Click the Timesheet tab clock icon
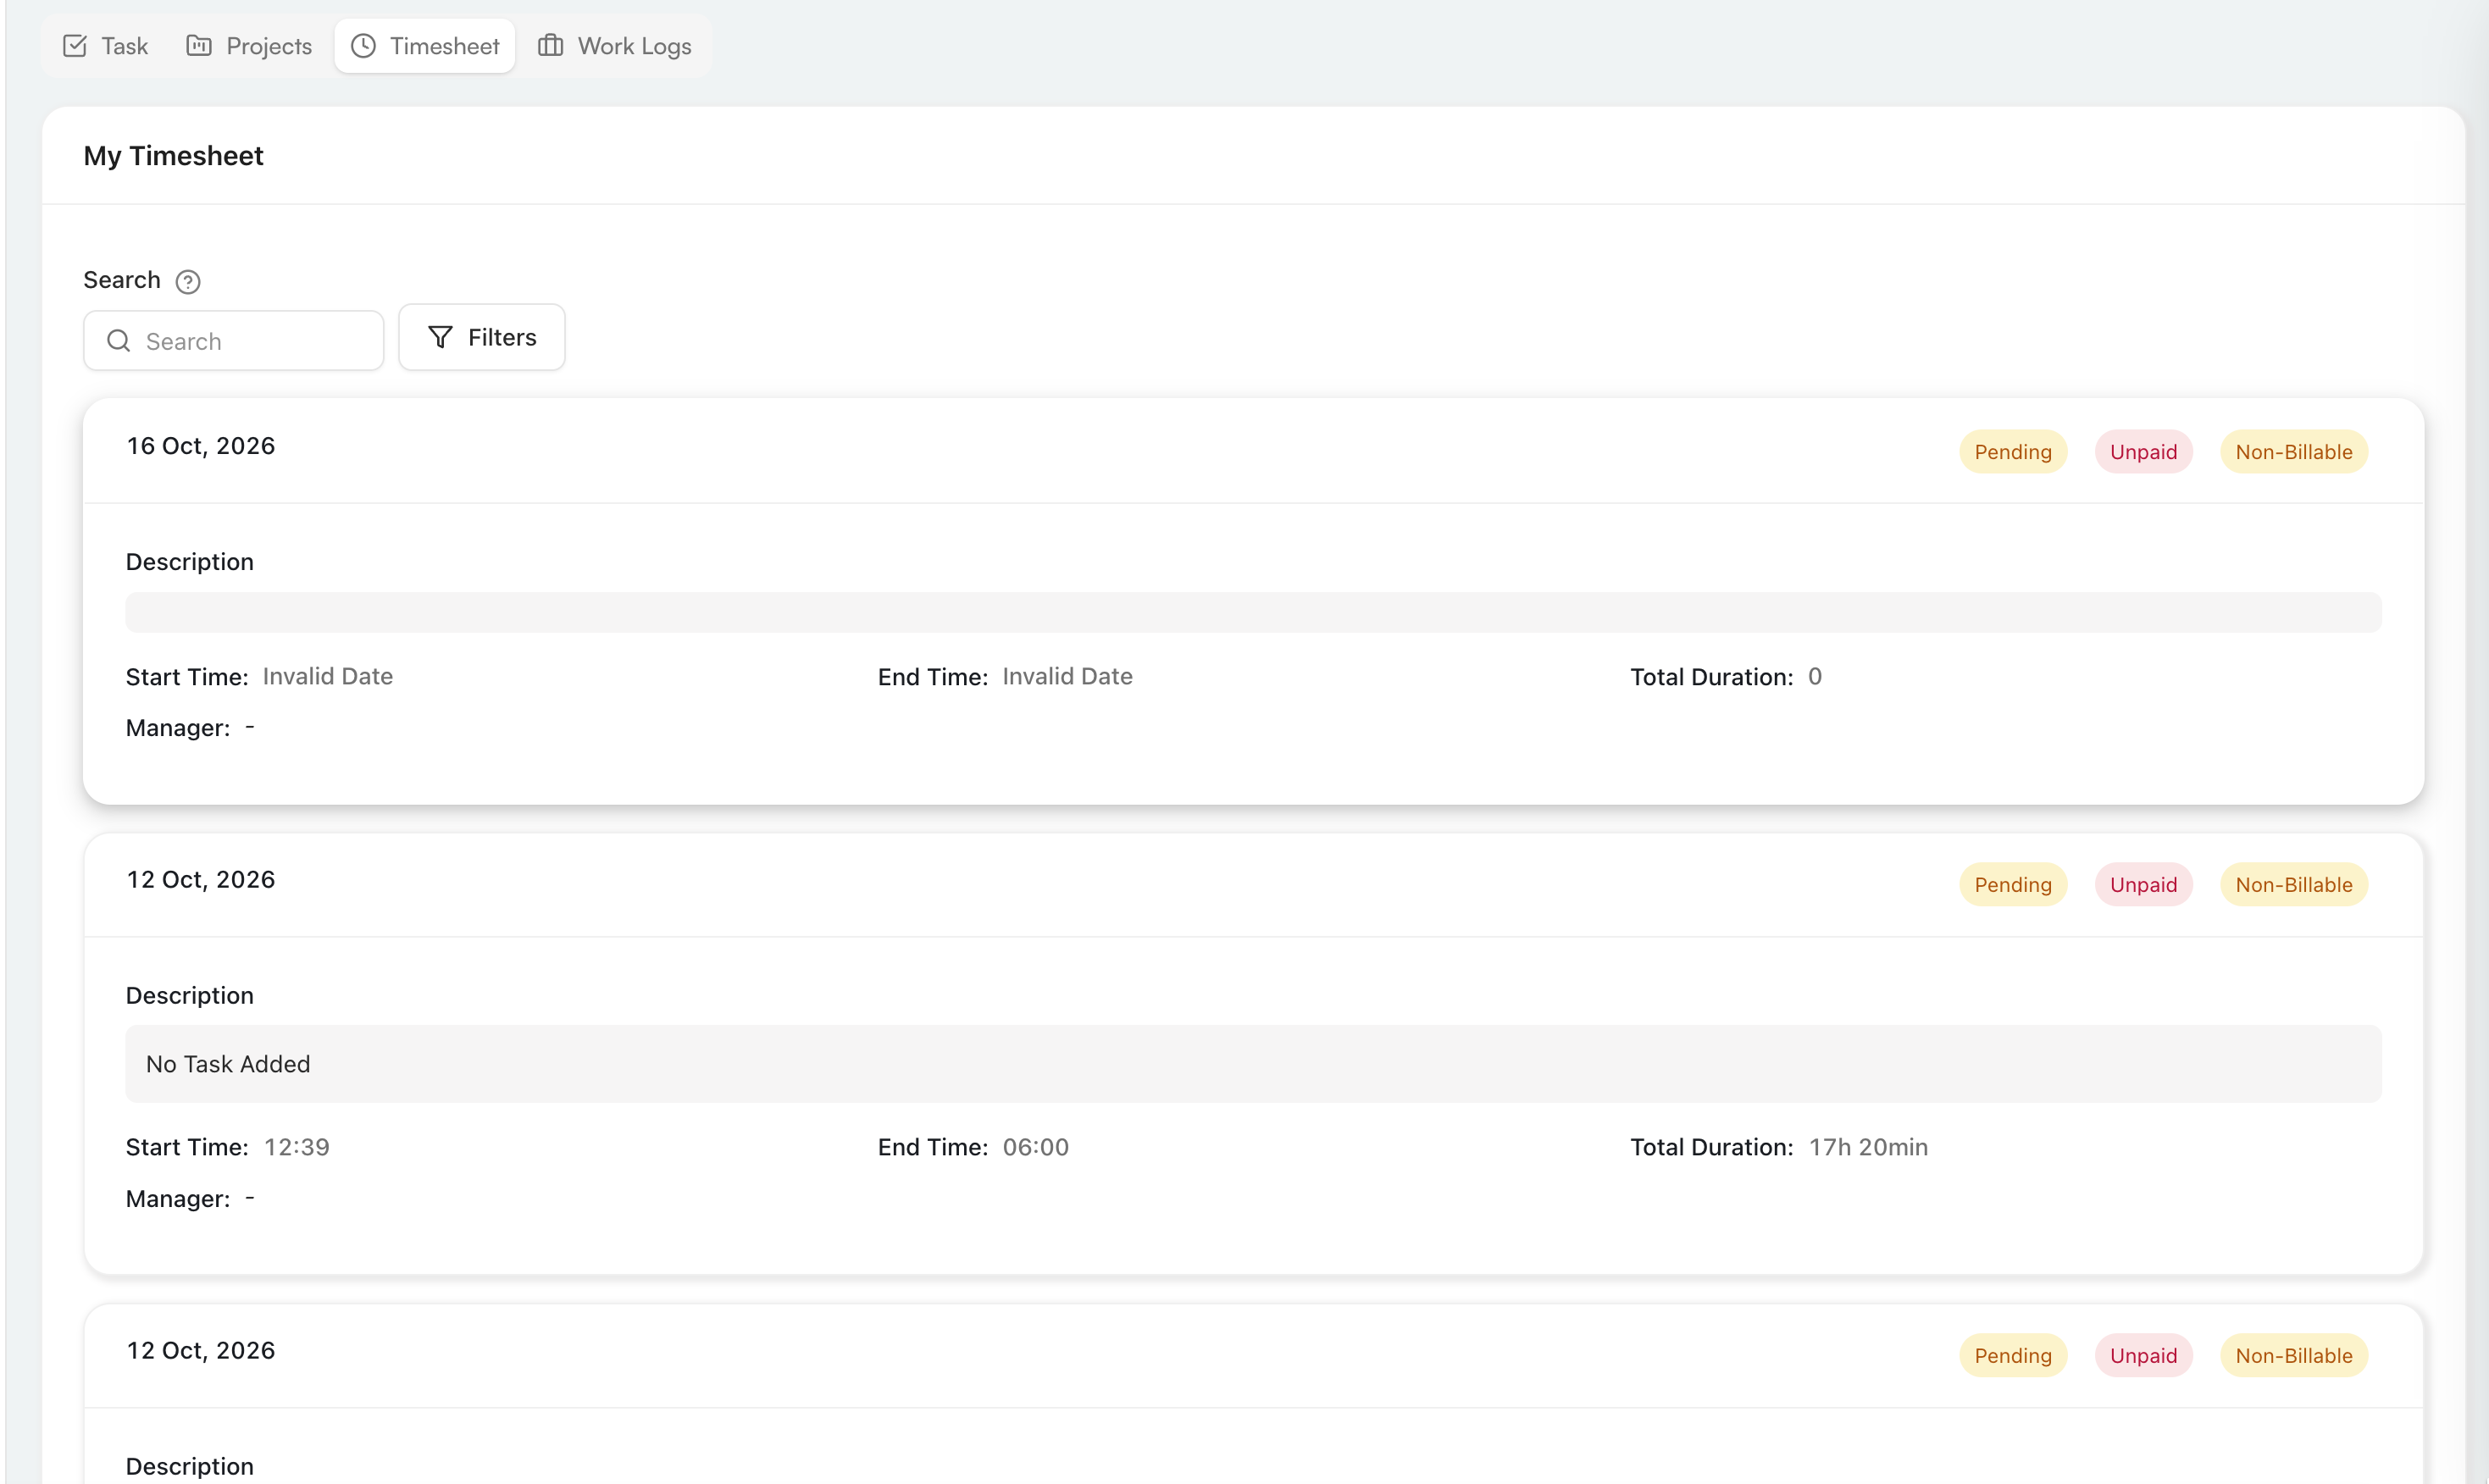Image resolution: width=2489 pixels, height=1484 pixels. (364, 46)
